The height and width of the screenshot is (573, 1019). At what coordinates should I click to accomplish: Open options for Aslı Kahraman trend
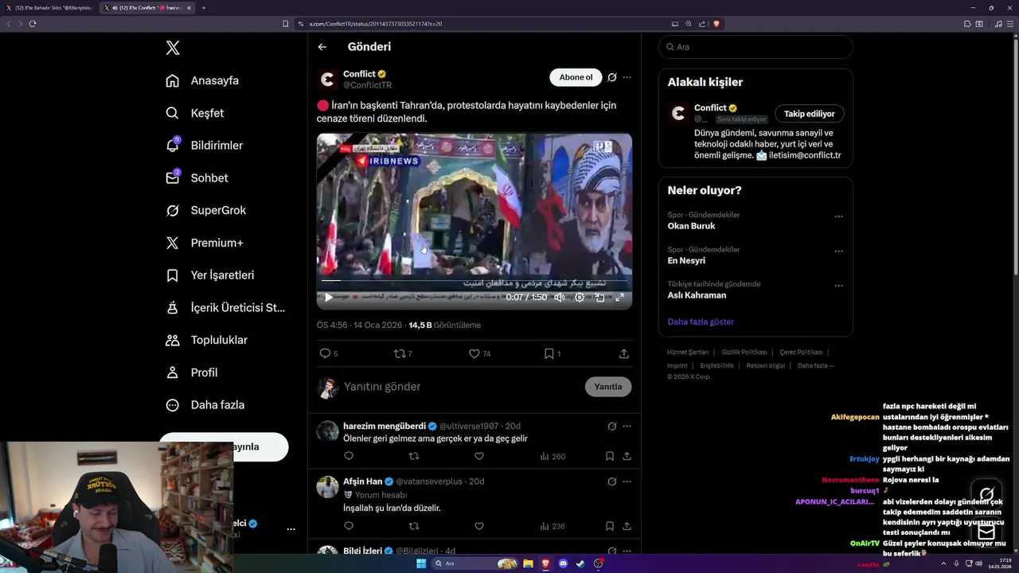pyautogui.click(x=838, y=286)
